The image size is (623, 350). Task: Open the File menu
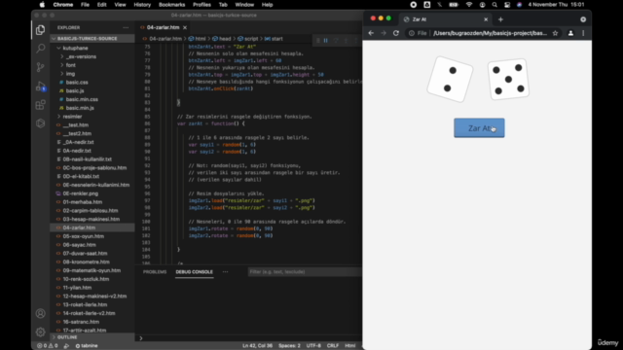pos(85,5)
